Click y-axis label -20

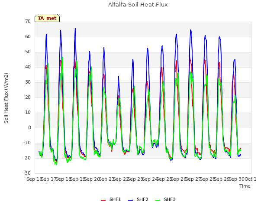coord(27,158)
